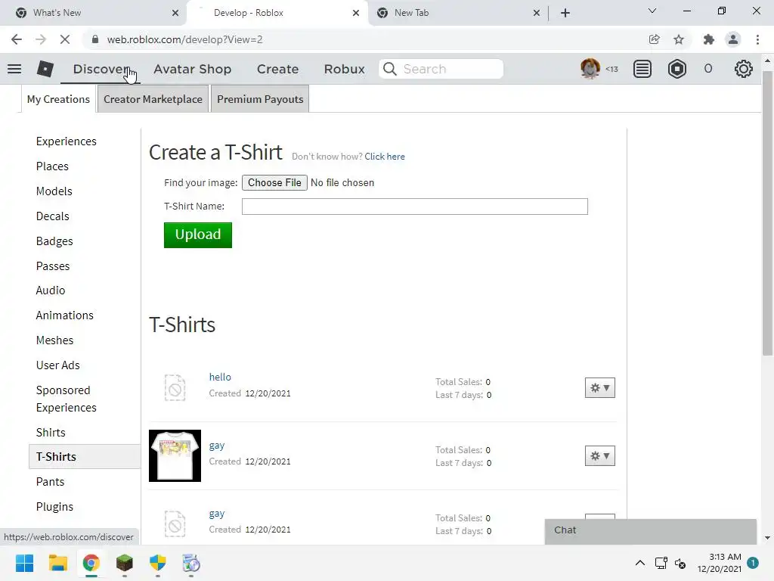774x581 pixels.
Task: Click the page vertical scrollbar
Action: click(x=767, y=213)
